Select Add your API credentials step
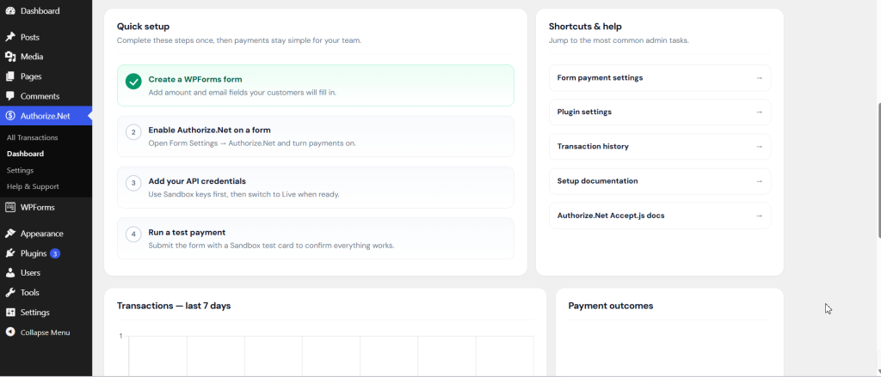Viewport: 881px width, 377px height. pos(315,187)
